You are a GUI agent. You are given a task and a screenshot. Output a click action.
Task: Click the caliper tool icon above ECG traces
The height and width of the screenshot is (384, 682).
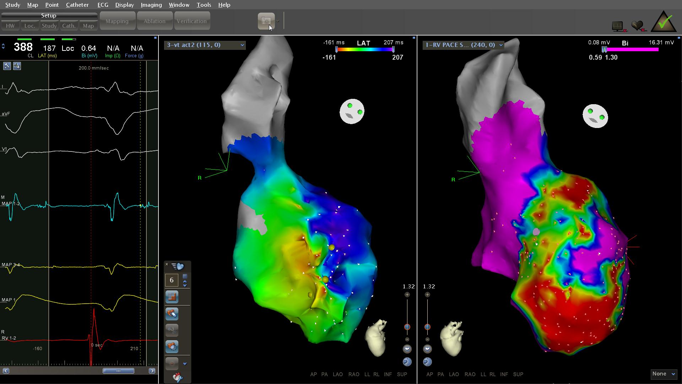(7, 66)
